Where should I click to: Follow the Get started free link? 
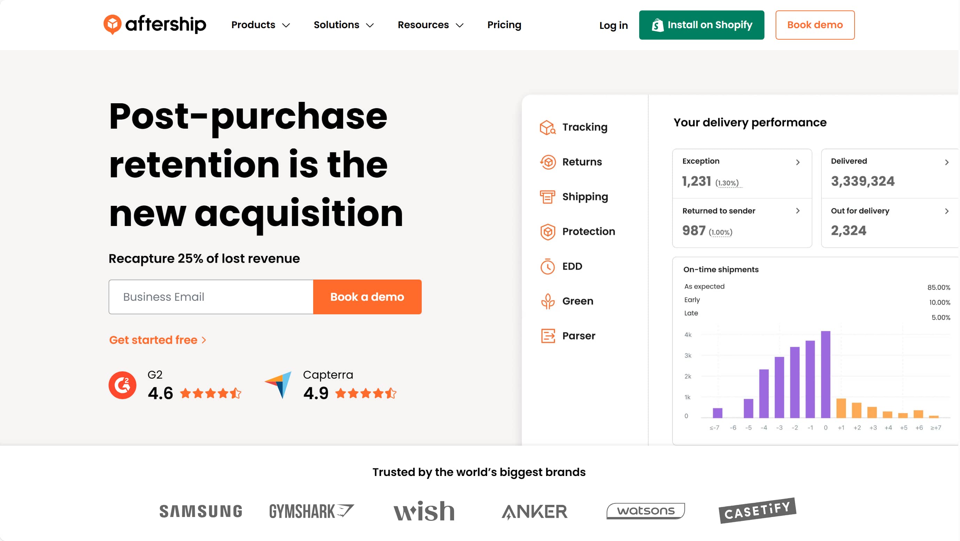[157, 340]
